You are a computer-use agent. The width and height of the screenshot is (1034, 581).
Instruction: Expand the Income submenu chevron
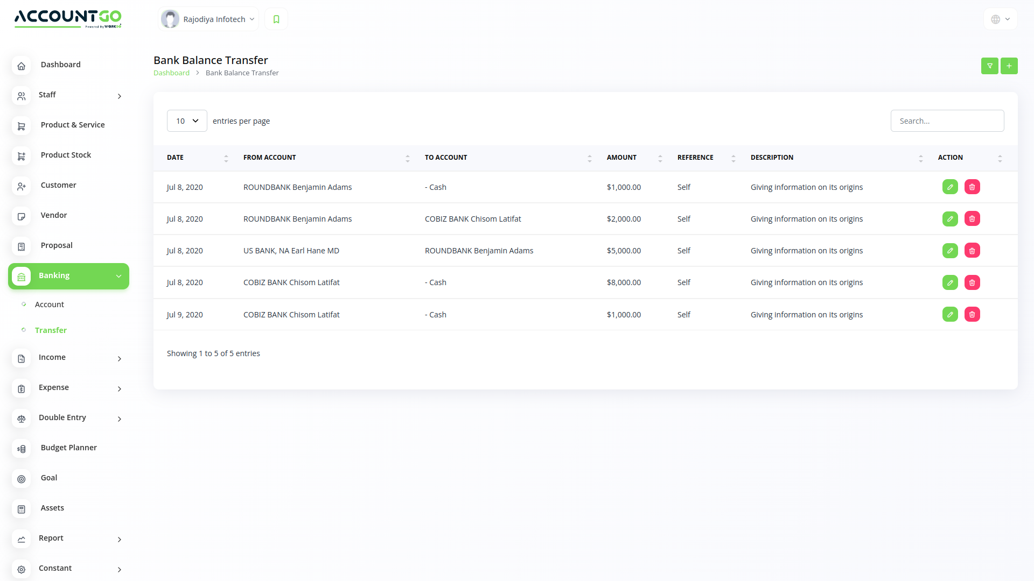point(120,359)
